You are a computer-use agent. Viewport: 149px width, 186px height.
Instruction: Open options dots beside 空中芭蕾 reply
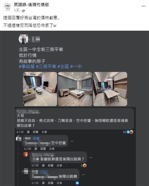tap(72, 141)
